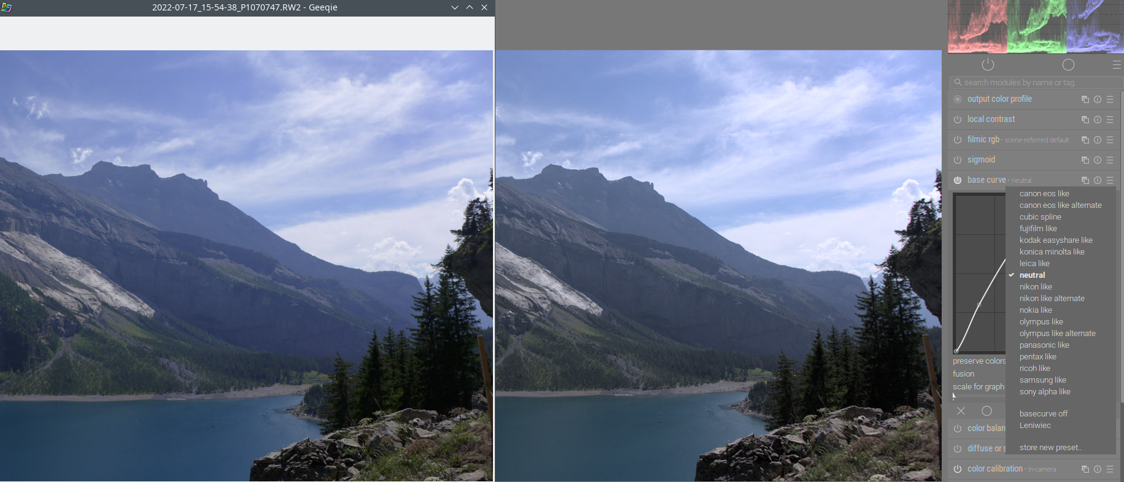Open multi-instance options for local contrast

[x=1085, y=120]
